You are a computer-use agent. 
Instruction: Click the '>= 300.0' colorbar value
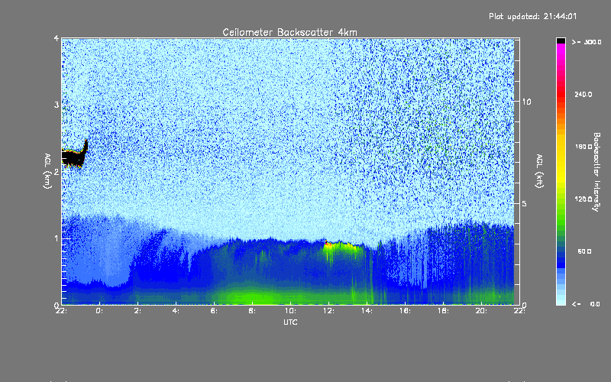[x=587, y=42]
